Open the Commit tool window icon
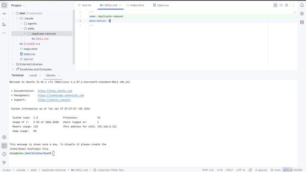This screenshot has height=172, width=306. [4, 14]
